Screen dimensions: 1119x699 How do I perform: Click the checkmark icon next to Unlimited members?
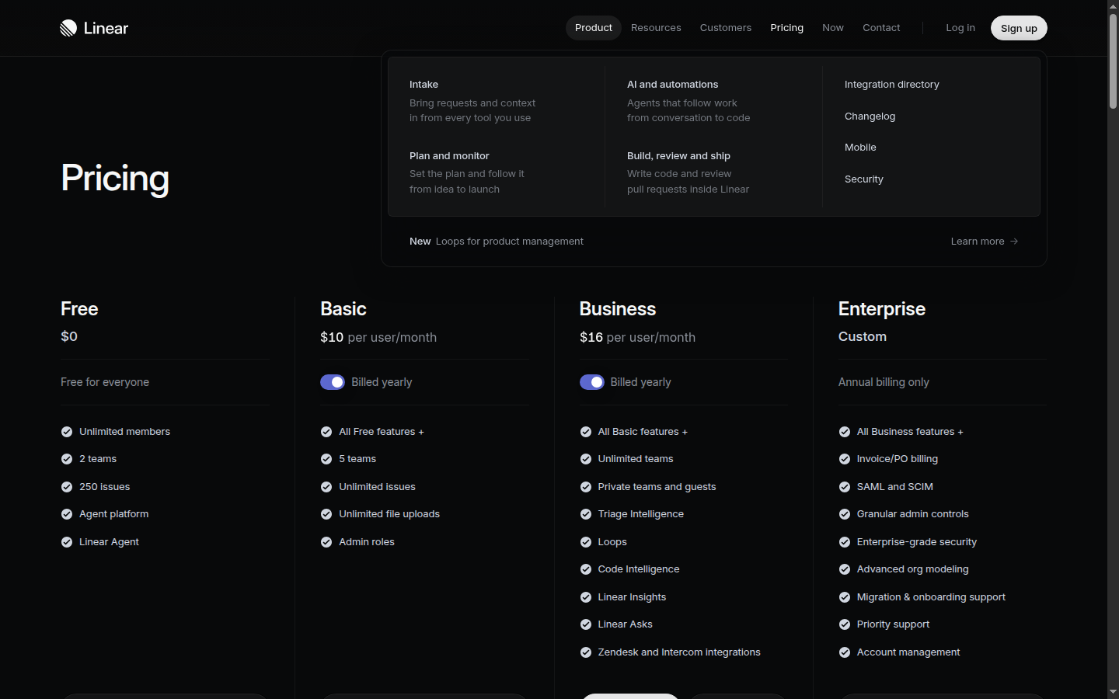click(x=67, y=432)
